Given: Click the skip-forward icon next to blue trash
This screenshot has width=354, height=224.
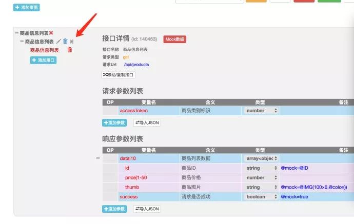Looking at the screenshot, I should [72, 42].
